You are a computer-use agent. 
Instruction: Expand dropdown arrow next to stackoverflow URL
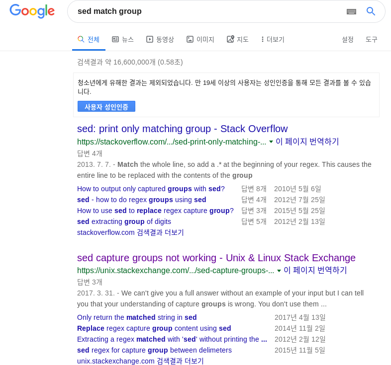click(x=271, y=142)
